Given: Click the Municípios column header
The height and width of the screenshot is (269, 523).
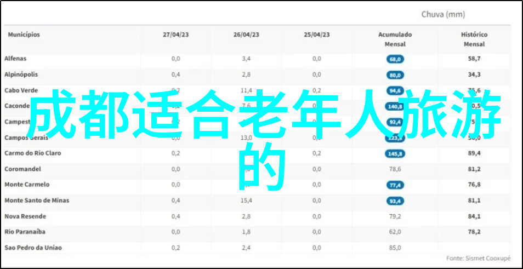Looking at the screenshot, I should (x=24, y=35).
